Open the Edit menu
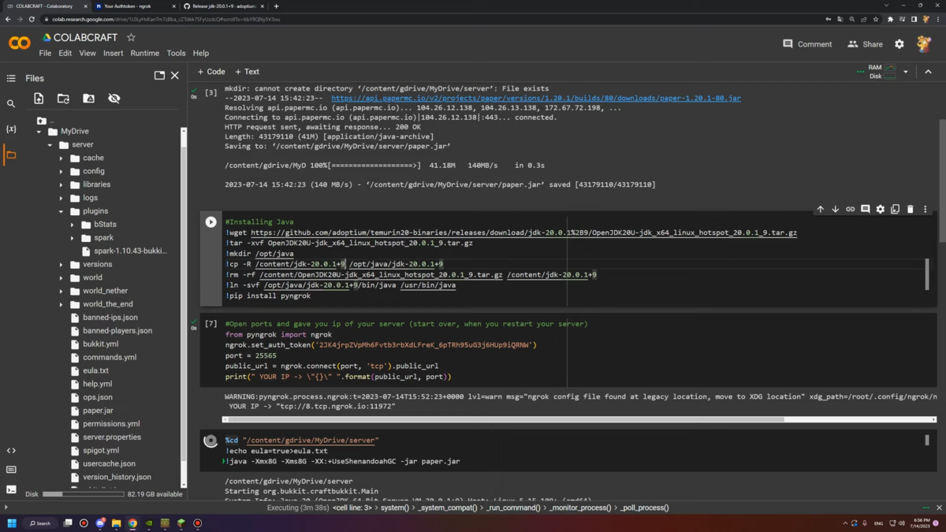Screen dimensions: 946x532 [x=65, y=54]
